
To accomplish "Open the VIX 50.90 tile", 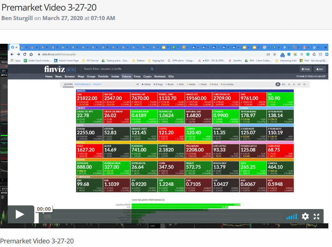I will point(281,99).
